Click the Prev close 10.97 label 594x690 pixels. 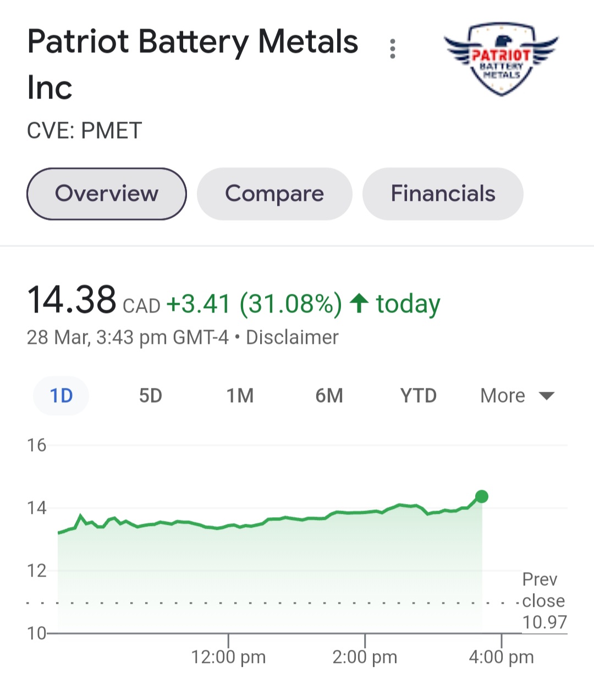coord(543,600)
